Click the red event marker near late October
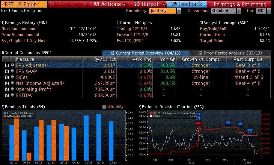The width and height of the screenshot is (274, 165). coord(198,123)
